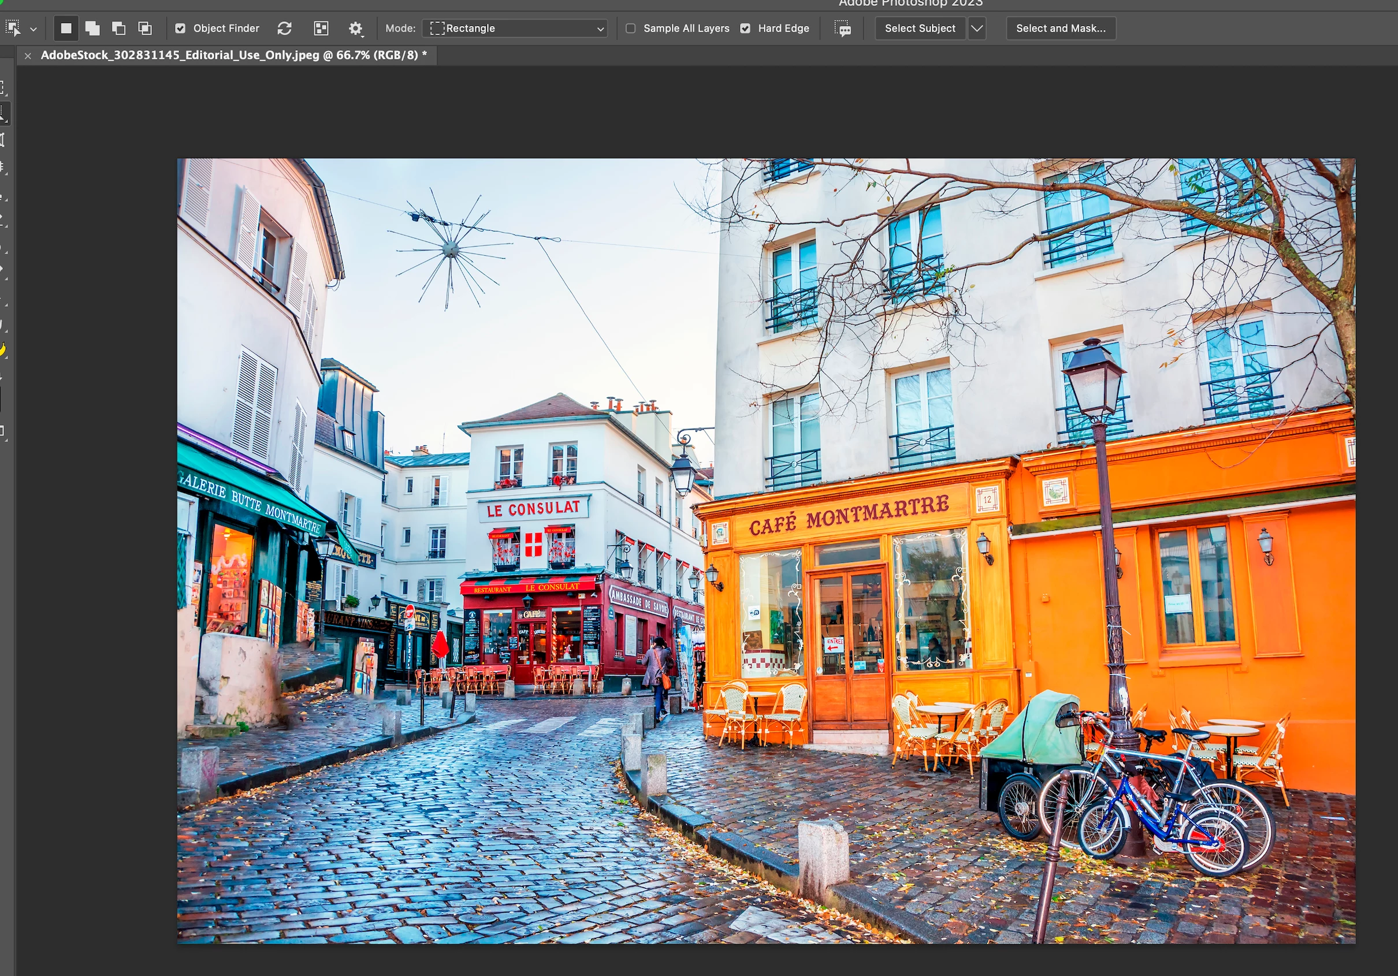Screen dimensions: 1398x976
Task: Enable the Sample All Layers checkbox
Action: 631,28
